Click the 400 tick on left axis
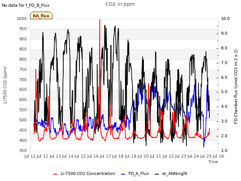This screenshot has width=241, height=181. (23, 140)
